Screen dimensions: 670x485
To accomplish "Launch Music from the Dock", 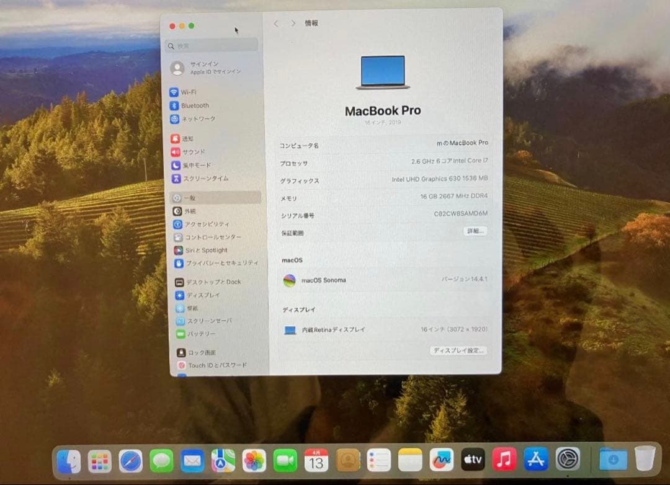I will click(x=504, y=460).
